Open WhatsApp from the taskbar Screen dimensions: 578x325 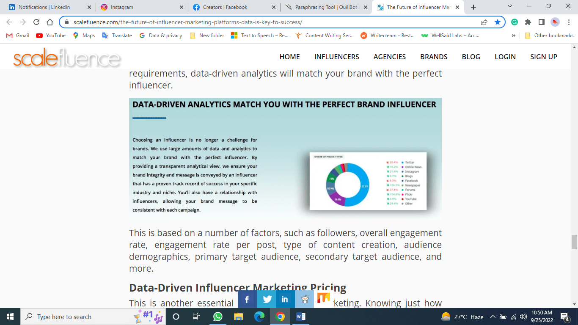(217, 317)
